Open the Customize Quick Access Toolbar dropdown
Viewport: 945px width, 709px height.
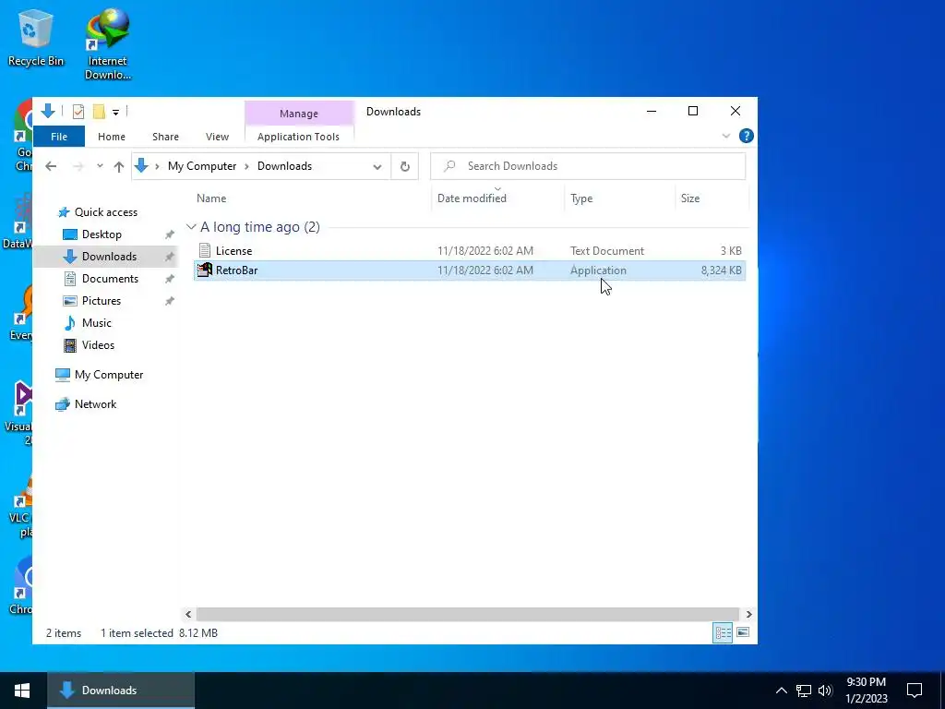115,112
